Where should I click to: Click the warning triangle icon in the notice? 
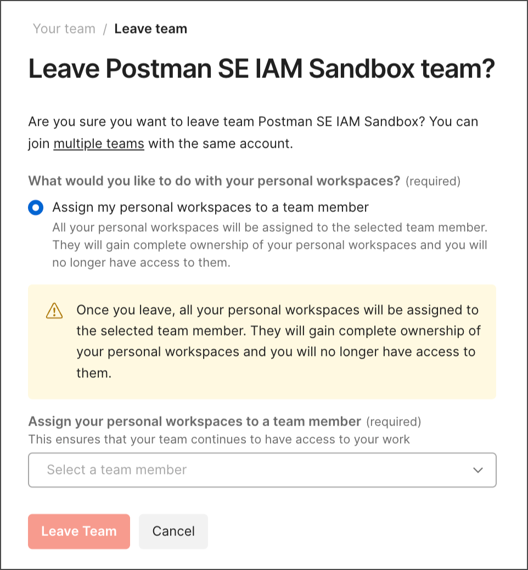pyautogui.click(x=54, y=311)
